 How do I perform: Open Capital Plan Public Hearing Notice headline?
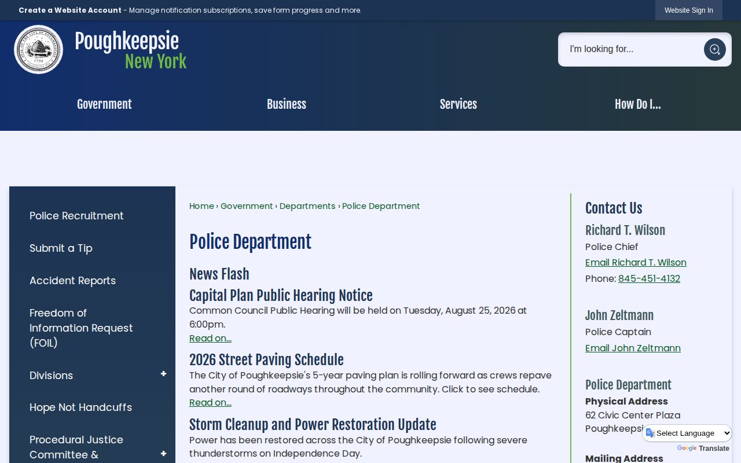click(x=281, y=296)
